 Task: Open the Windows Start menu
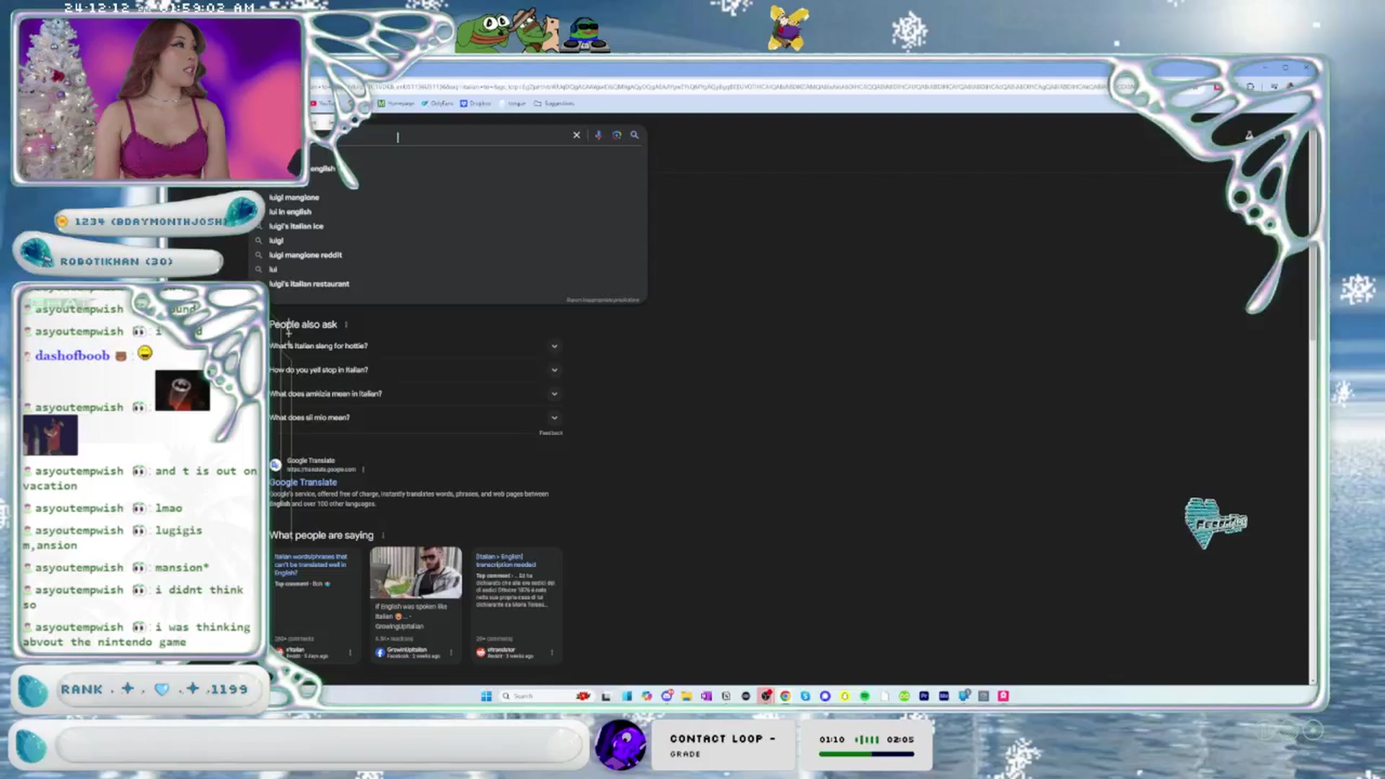tap(486, 696)
